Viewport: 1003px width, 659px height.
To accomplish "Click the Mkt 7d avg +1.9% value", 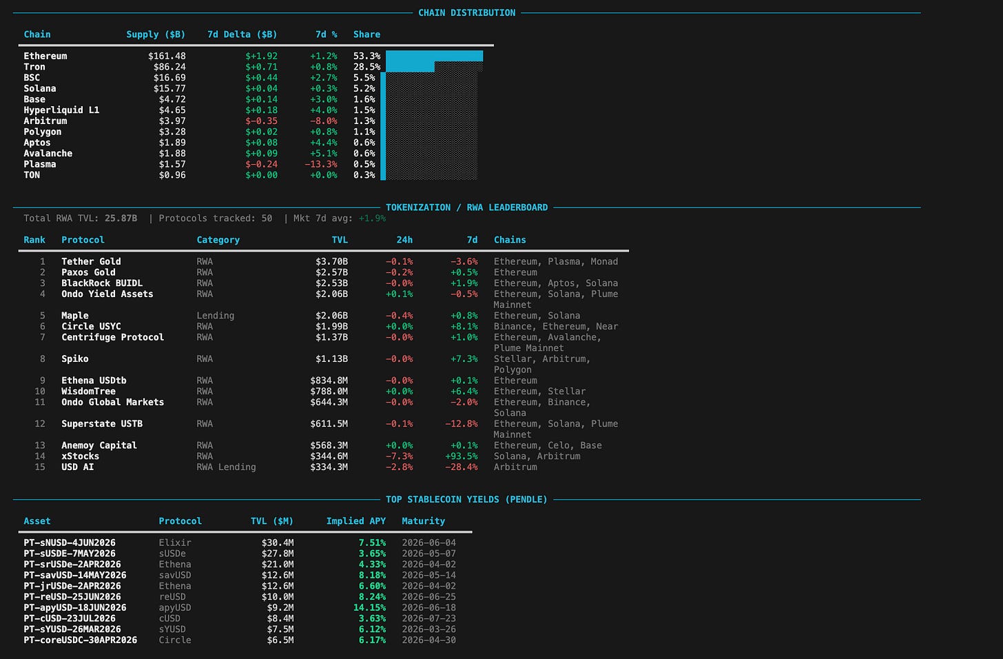I will point(372,219).
